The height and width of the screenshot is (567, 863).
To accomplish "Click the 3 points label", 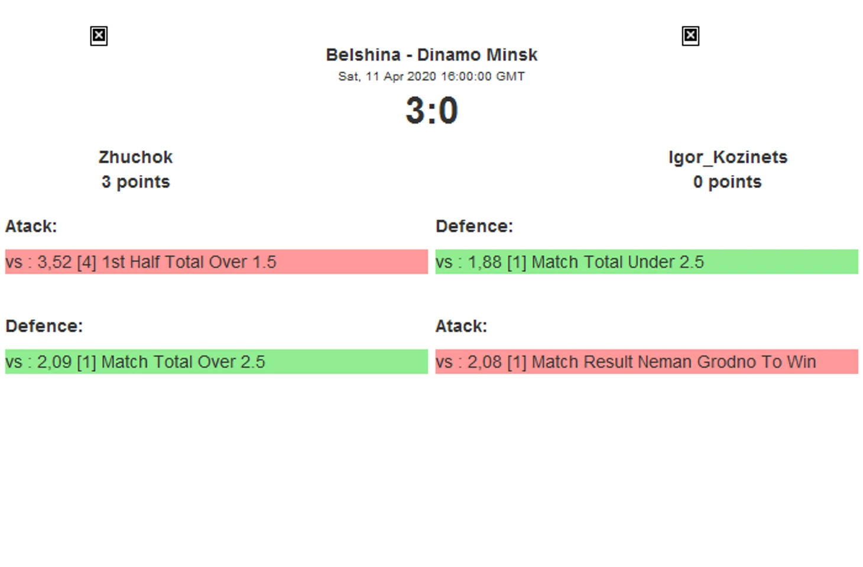I will point(135,182).
